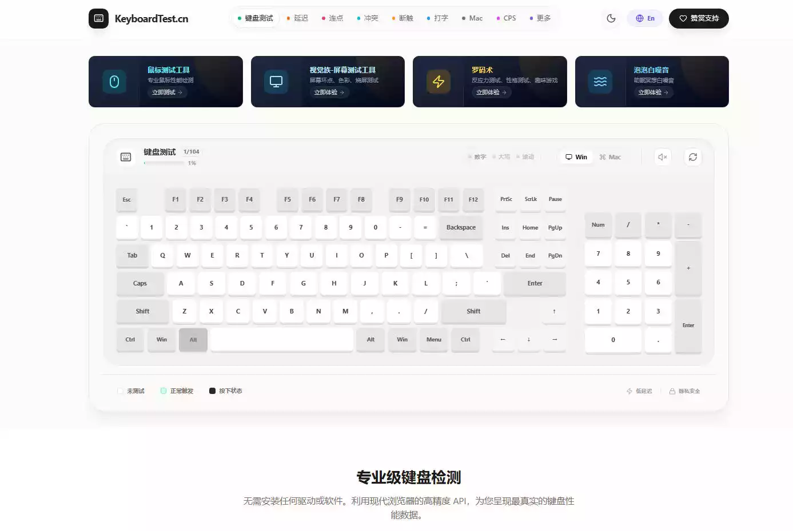The image size is (793, 531).
Task: Select the Win layout toggle
Action: pos(576,157)
